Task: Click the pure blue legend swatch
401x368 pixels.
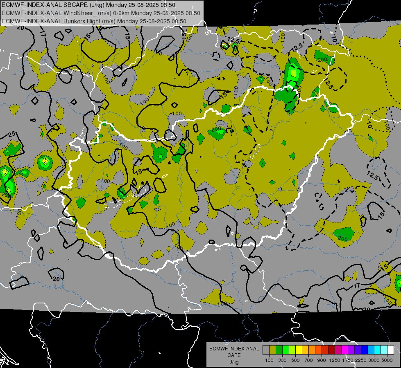Action: point(364,350)
